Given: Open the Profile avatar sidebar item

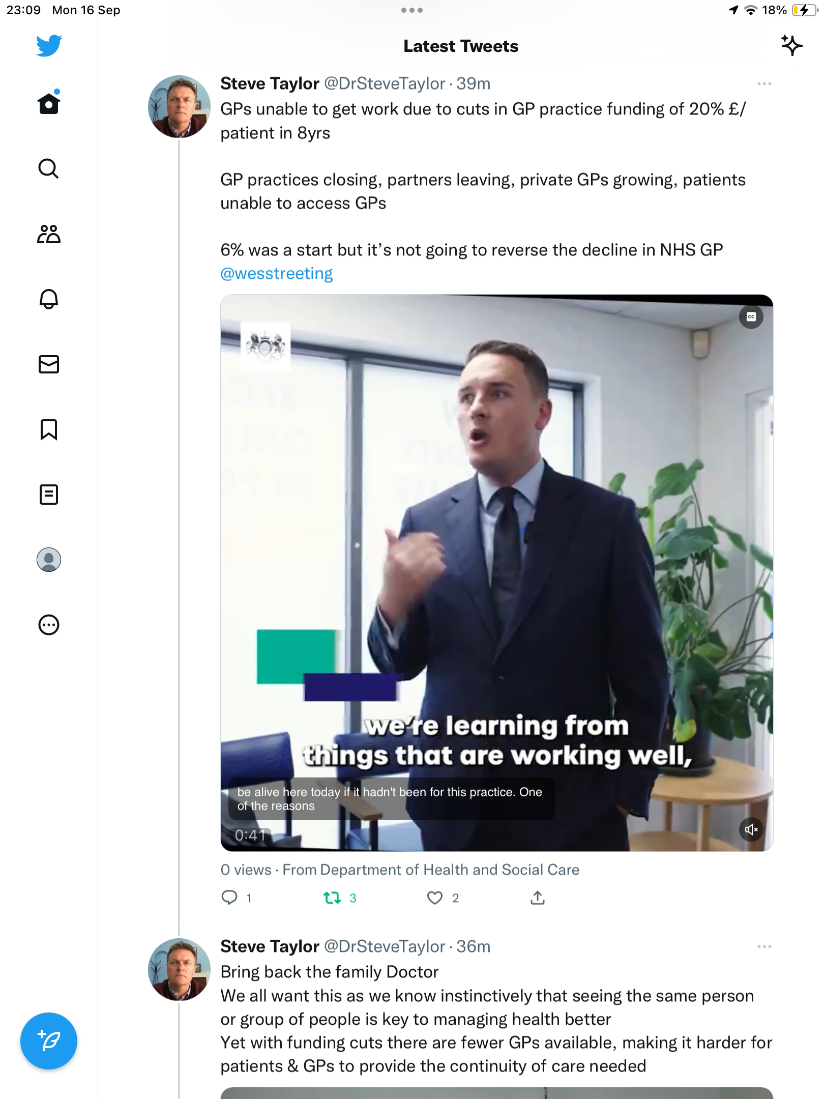Looking at the screenshot, I should [x=49, y=560].
